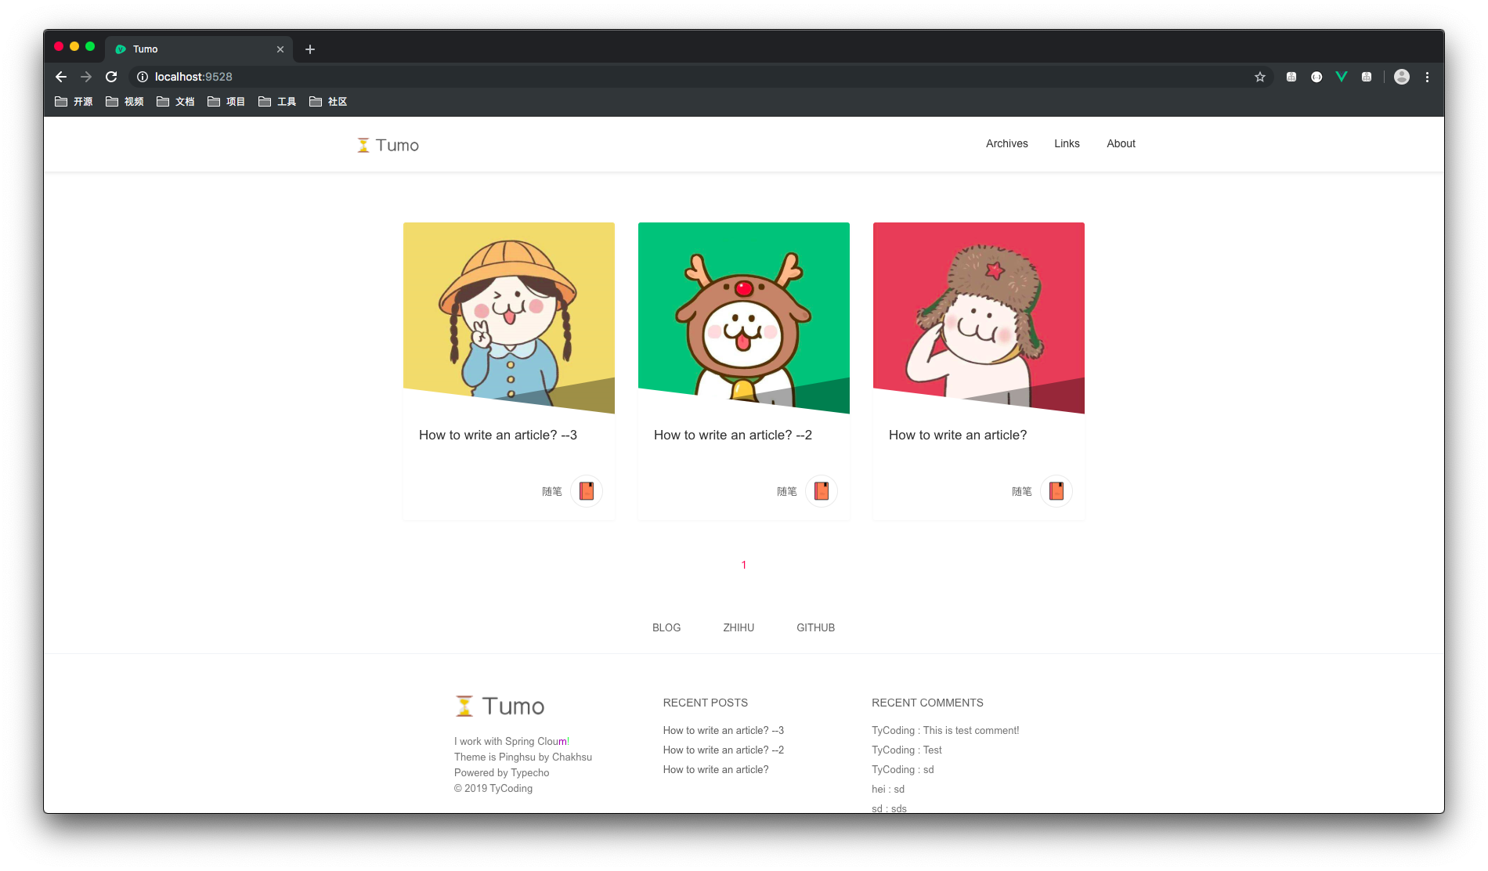Close the Tumo browser tab

click(280, 49)
